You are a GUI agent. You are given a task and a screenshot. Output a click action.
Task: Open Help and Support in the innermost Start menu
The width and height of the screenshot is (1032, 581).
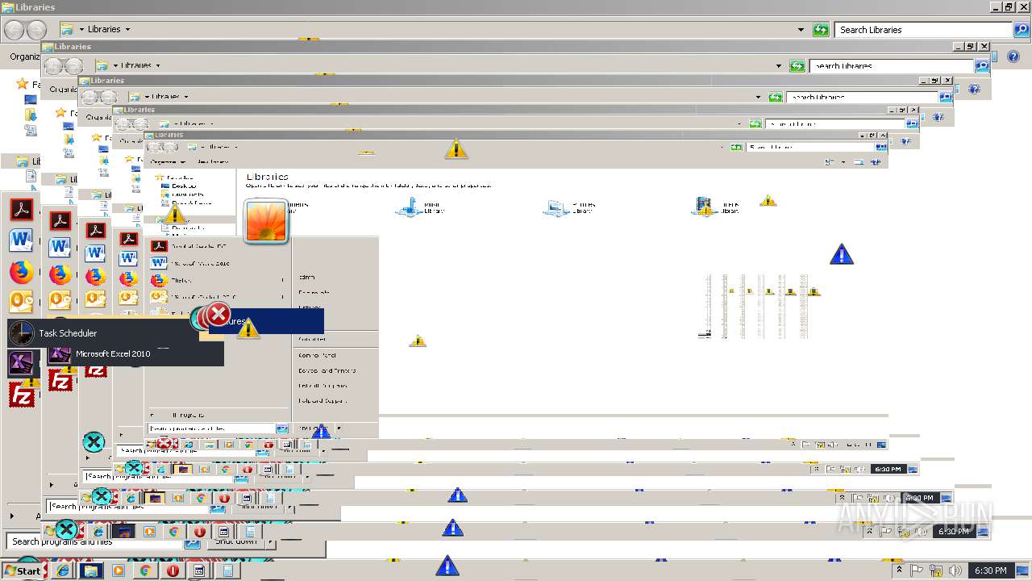[x=322, y=400]
